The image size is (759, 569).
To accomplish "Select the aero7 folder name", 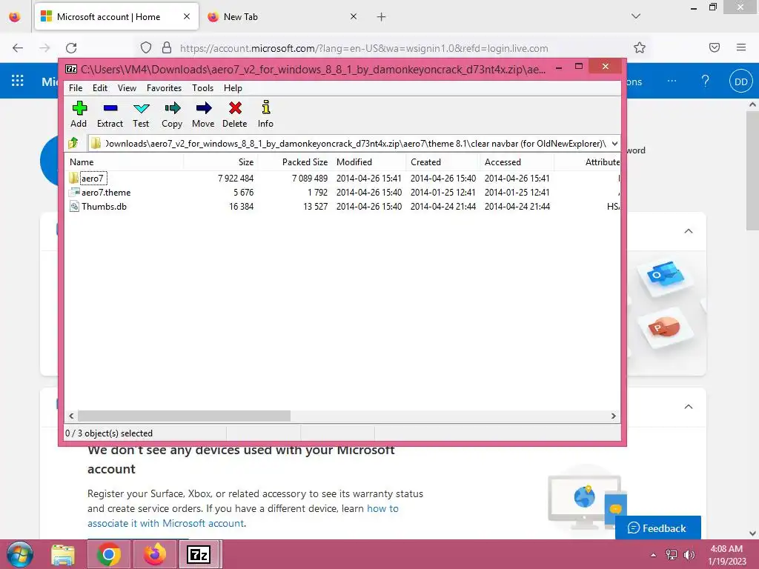I will point(93,179).
